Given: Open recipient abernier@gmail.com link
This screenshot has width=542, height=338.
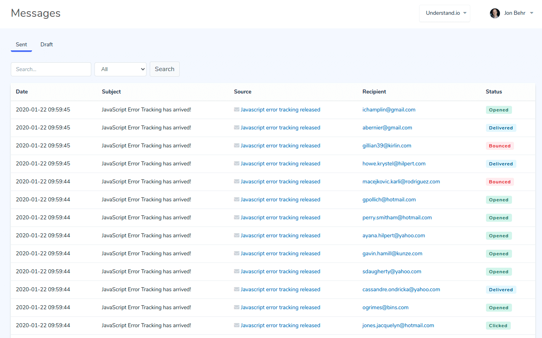Looking at the screenshot, I should pos(387,128).
